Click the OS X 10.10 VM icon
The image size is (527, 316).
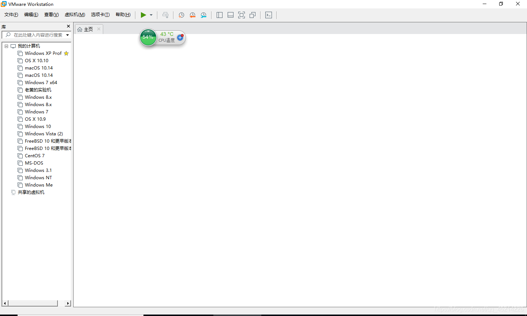point(20,61)
